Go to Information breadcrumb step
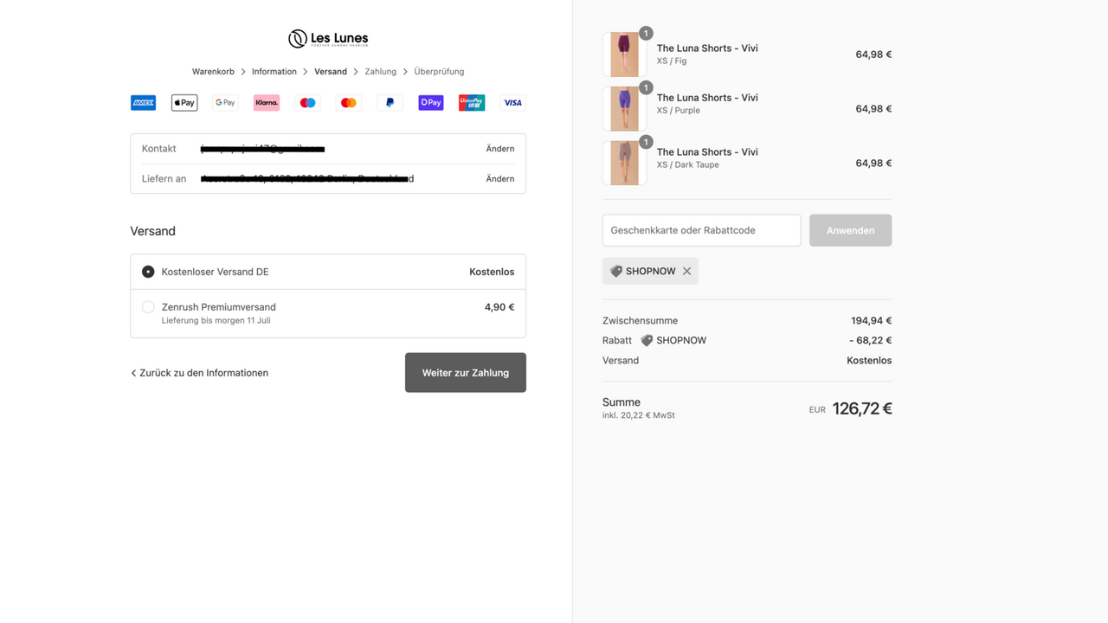Image resolution: width=1108 pixels, height=623 pixels. 274,72
